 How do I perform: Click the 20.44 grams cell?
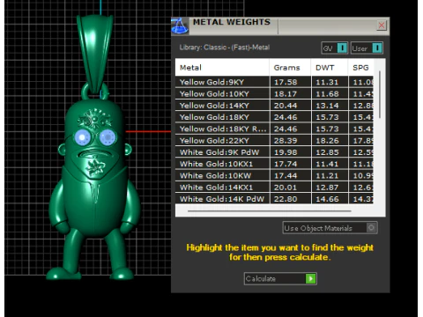click(x=291, y=106)
